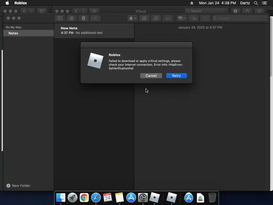Open the New Note list entry
Screen dimensions: 273x205
click(x=94, y=30)
